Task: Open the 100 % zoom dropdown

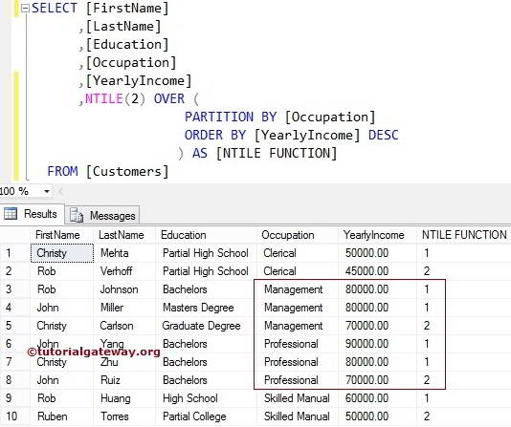Action: point(47,191)
